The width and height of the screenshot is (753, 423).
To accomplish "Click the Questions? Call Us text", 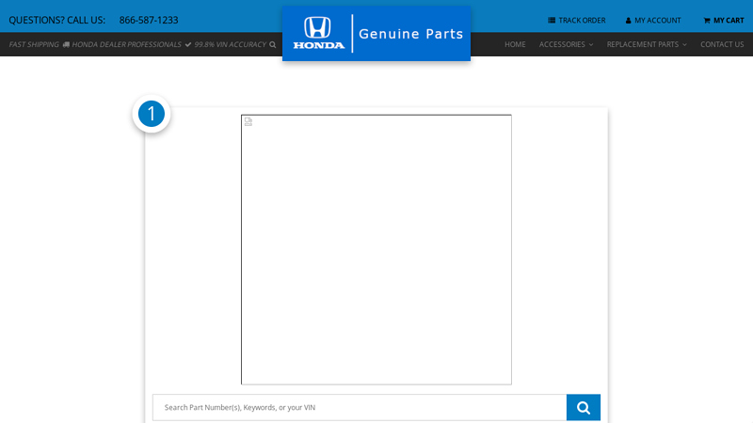I will coord(56,20).
